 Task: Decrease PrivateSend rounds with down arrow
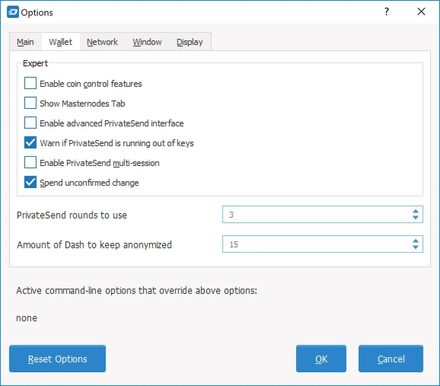tap(416, 217)
